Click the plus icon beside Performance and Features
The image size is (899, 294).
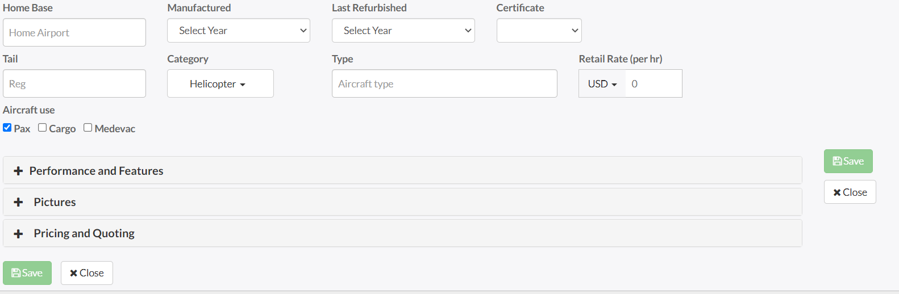click(18, 171)
